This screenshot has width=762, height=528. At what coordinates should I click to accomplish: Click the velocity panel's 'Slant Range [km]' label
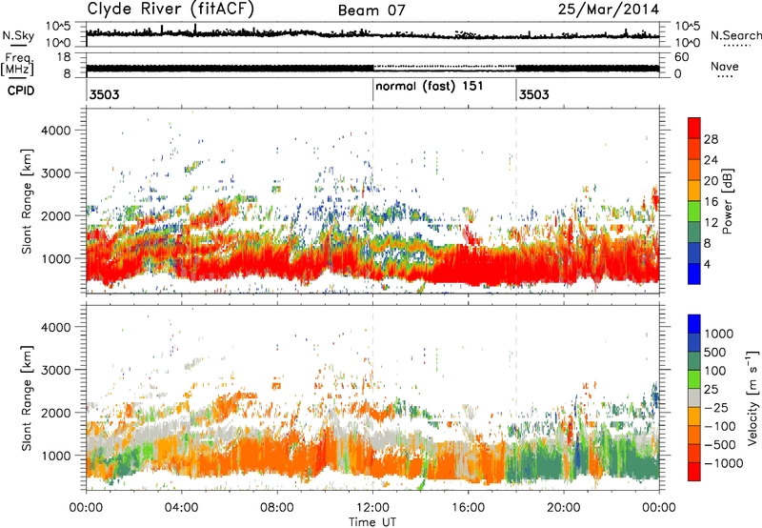tap(27, 398)
